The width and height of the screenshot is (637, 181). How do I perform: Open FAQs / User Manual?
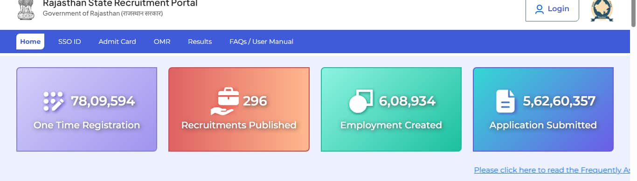(x=261, y=42)
